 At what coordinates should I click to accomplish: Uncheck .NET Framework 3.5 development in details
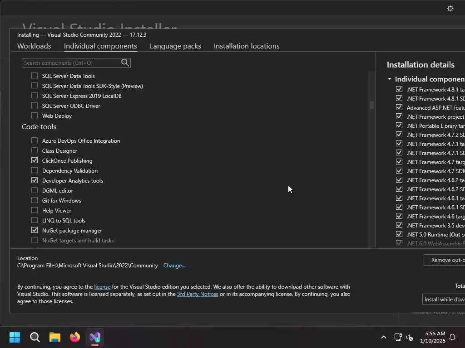pyautogui.click(x=399, y=225)
